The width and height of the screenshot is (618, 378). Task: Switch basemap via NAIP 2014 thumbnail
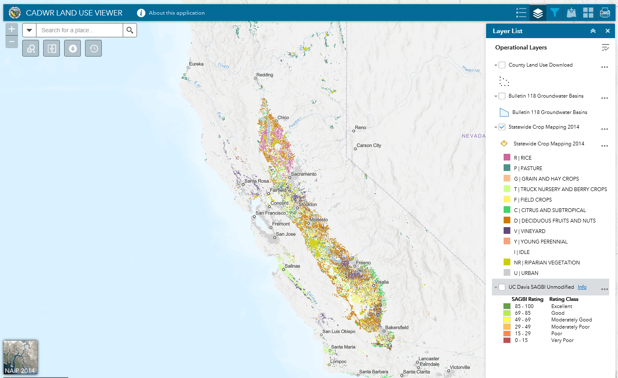[x=20, y=357]
